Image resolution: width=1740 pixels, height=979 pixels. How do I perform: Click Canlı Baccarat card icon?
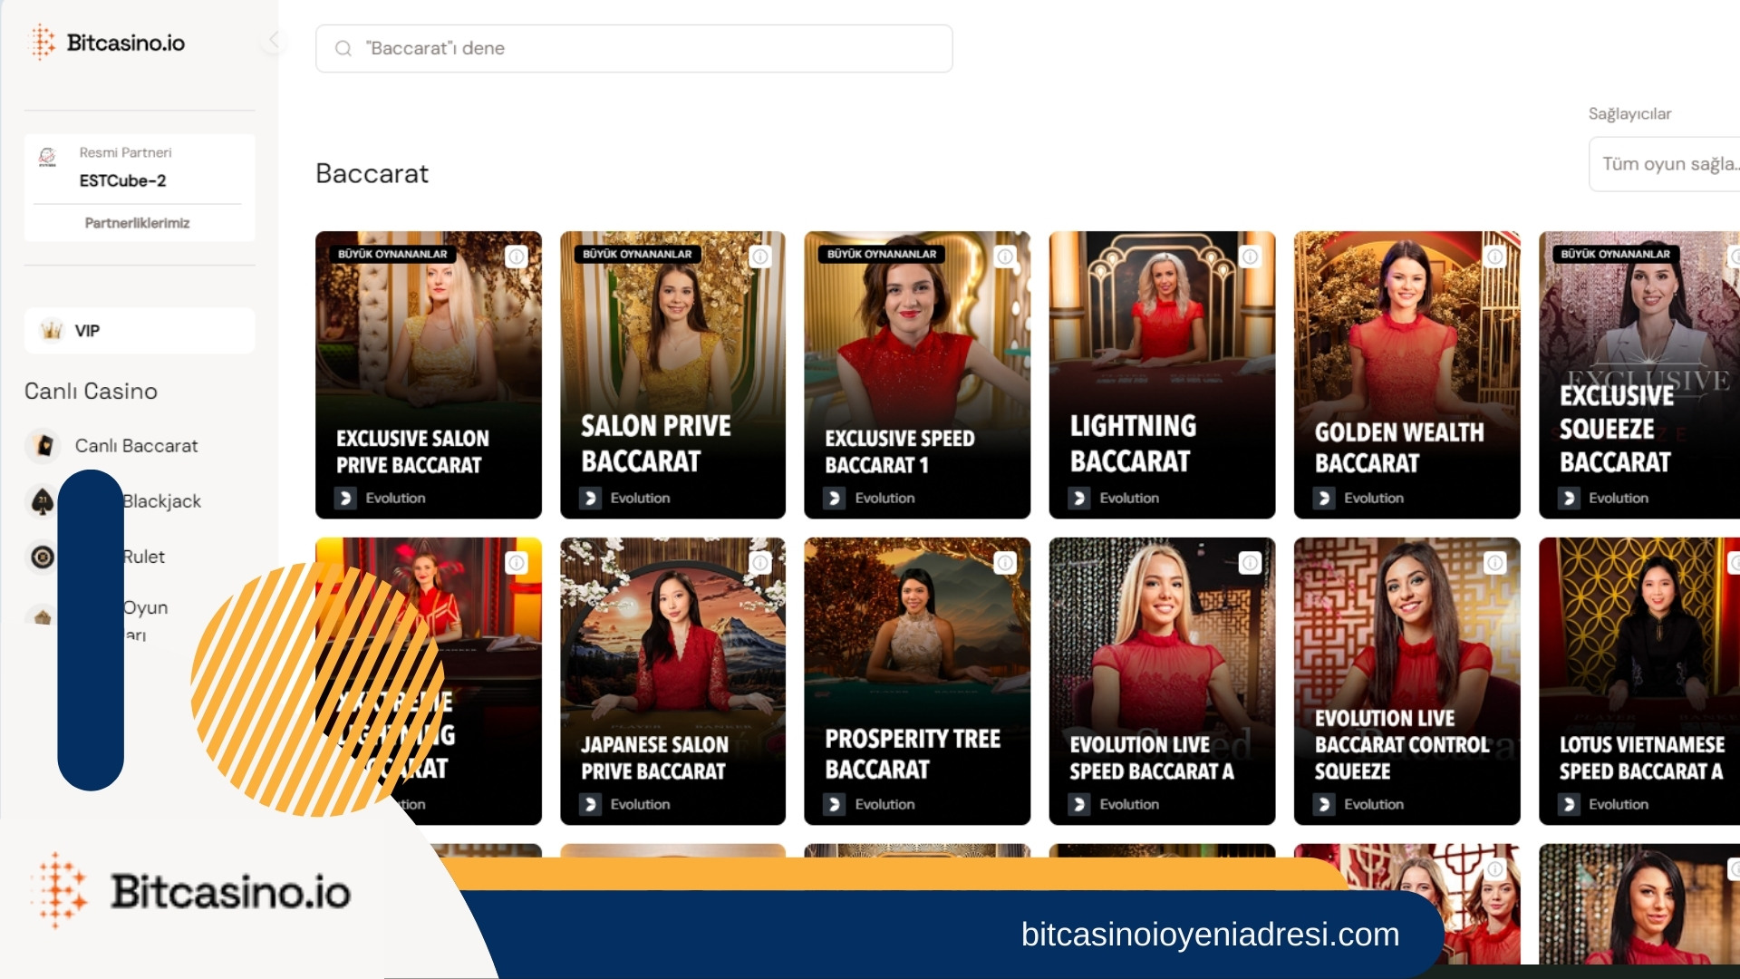pos(43,445)
